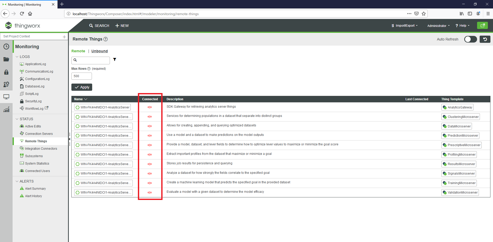This screenshot has height=242, width=493.
Task: Collapse the LOGS section chevron
Action: pyautogui.click(x=17, y=56)
